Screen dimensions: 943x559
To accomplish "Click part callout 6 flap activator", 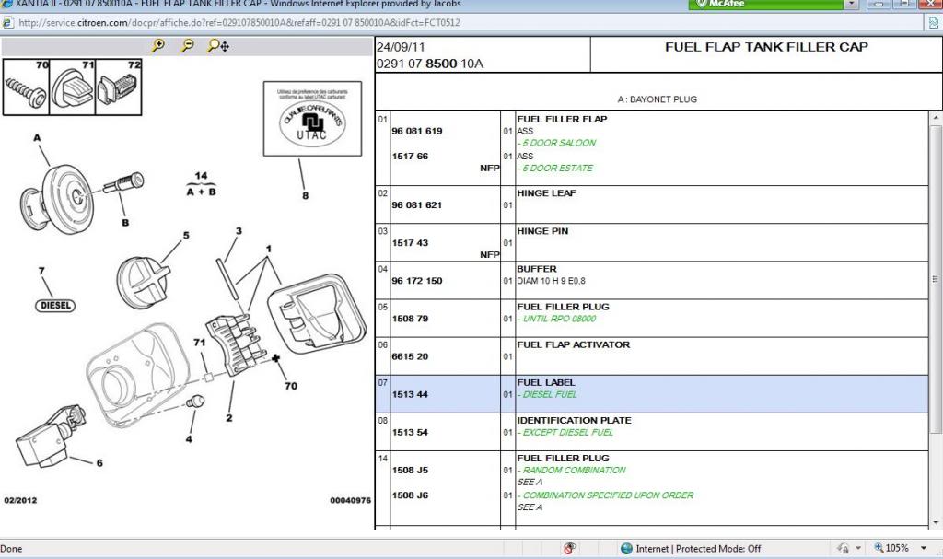I will coord(99,462).
